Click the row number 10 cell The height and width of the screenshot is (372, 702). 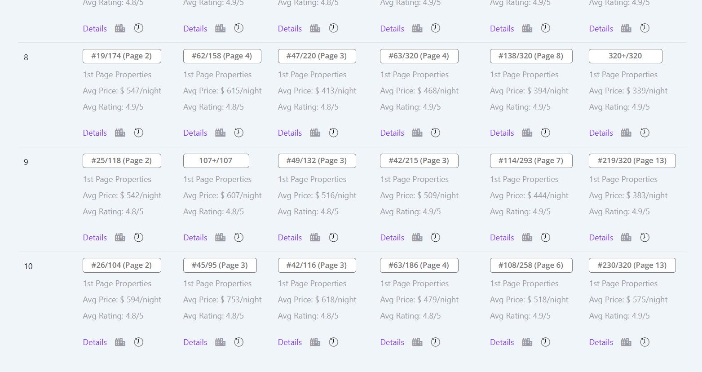tap(28, 266)
